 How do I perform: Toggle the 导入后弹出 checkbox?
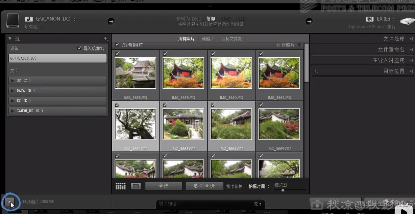[x=79, y=49]
